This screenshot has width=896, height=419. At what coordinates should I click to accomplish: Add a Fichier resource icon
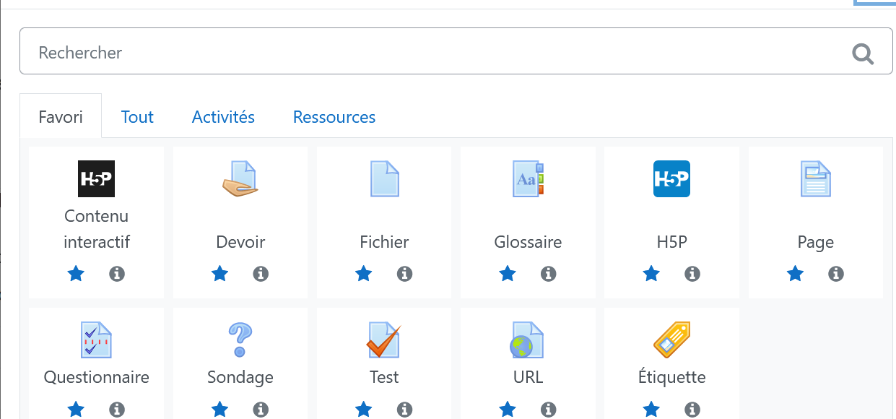click(384, 178)
